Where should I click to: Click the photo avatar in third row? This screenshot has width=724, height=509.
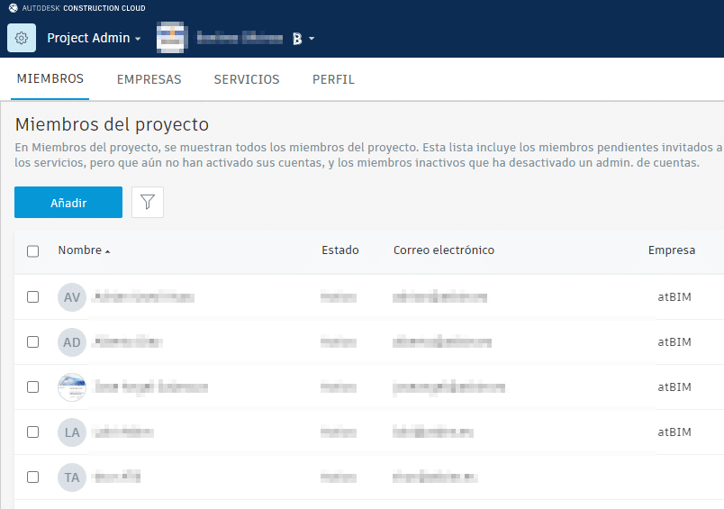tap(72, 387)
